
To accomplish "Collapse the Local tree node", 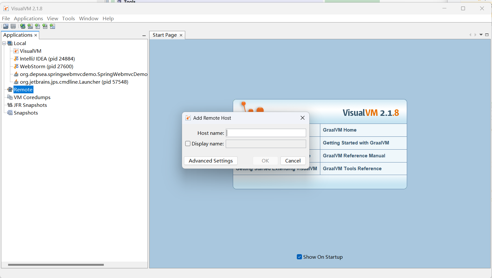I will tap(4, 43).
